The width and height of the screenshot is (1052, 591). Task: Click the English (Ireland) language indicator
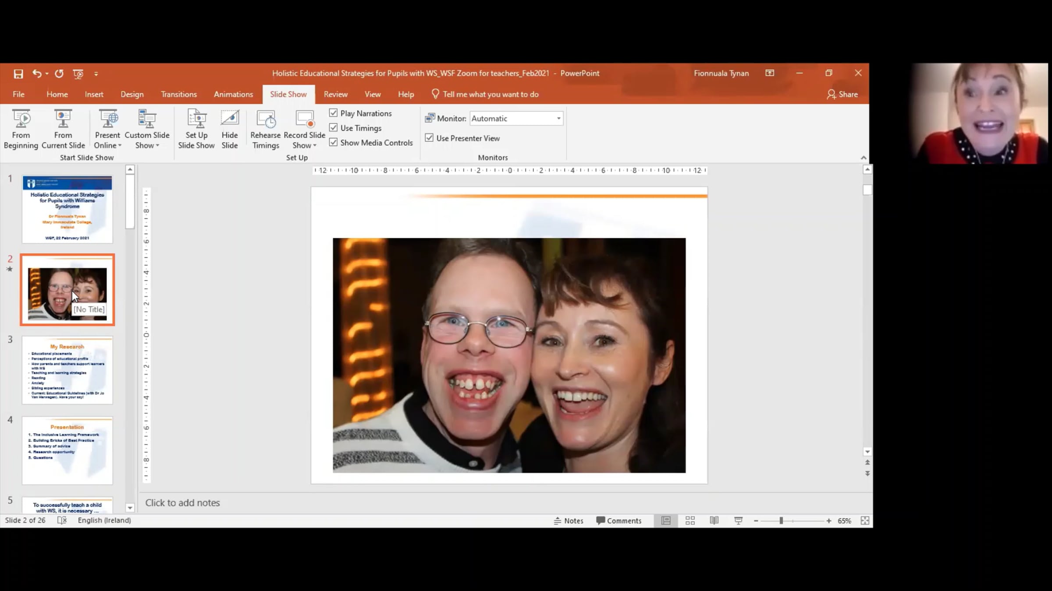[104, 520]
